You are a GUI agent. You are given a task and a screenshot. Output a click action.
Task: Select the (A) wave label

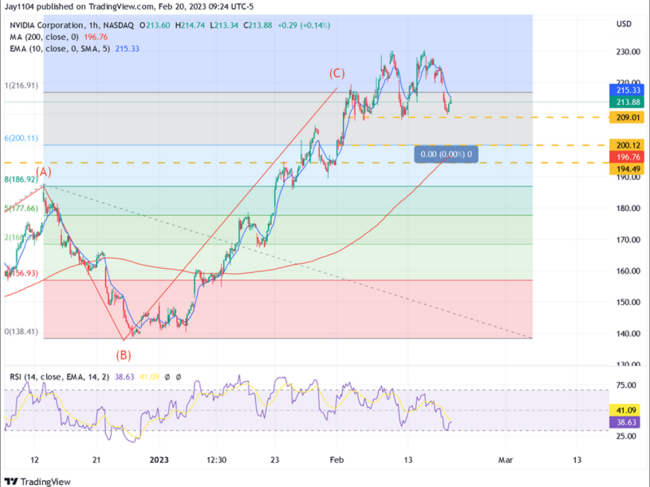pos(43,172)
